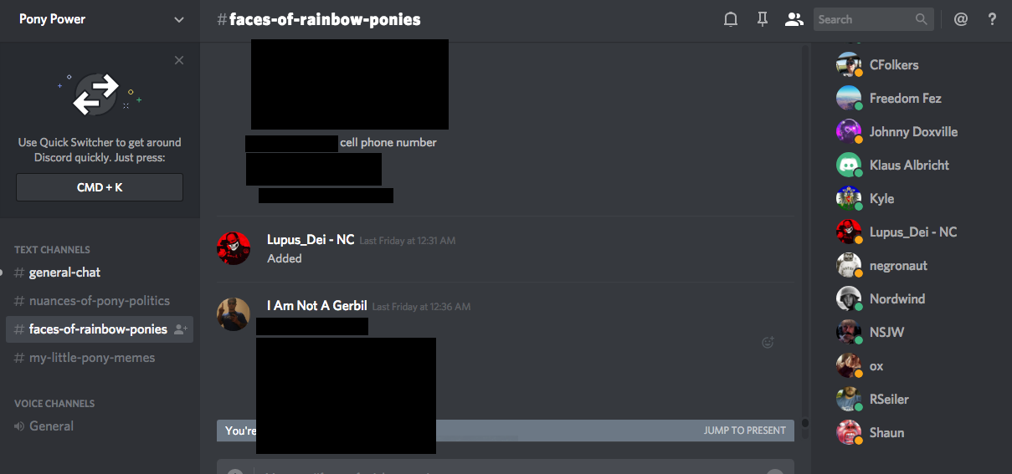
Task: Show pinned messages with the pin icon
Action: pos(763,19)
